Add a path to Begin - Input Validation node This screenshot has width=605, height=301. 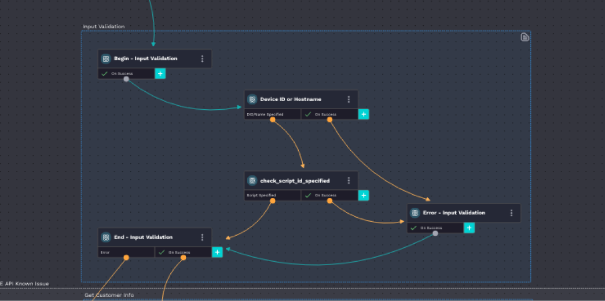point(160,73)
